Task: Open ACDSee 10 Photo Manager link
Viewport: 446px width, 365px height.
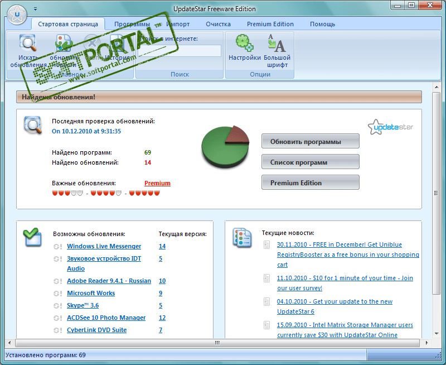Action: [x=106, y=318]
